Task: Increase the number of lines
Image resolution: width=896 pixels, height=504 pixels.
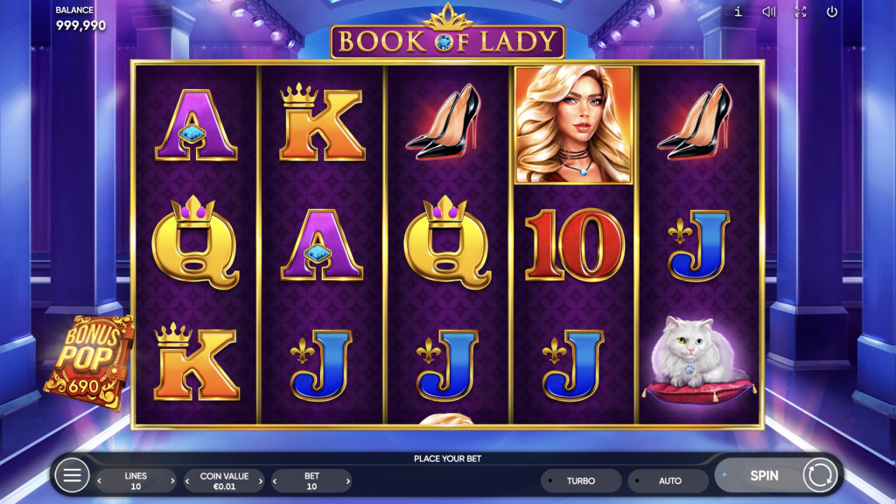Action: pos(172,481)
